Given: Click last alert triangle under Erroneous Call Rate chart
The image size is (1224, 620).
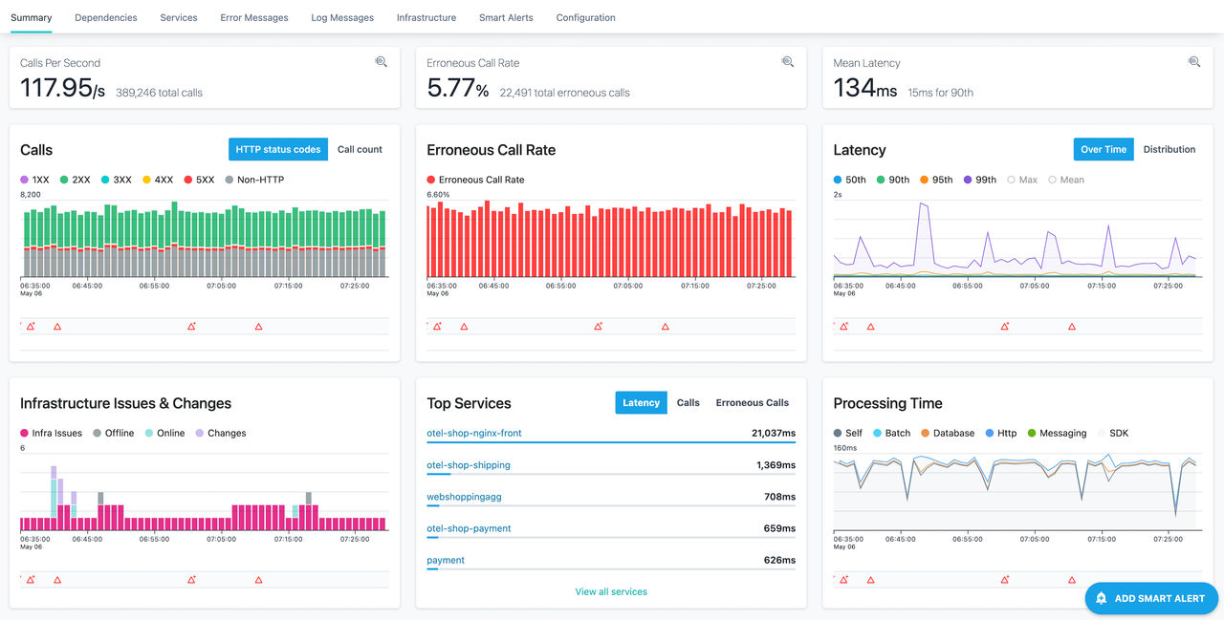Looking at the screenshot, I should point(666,327).
